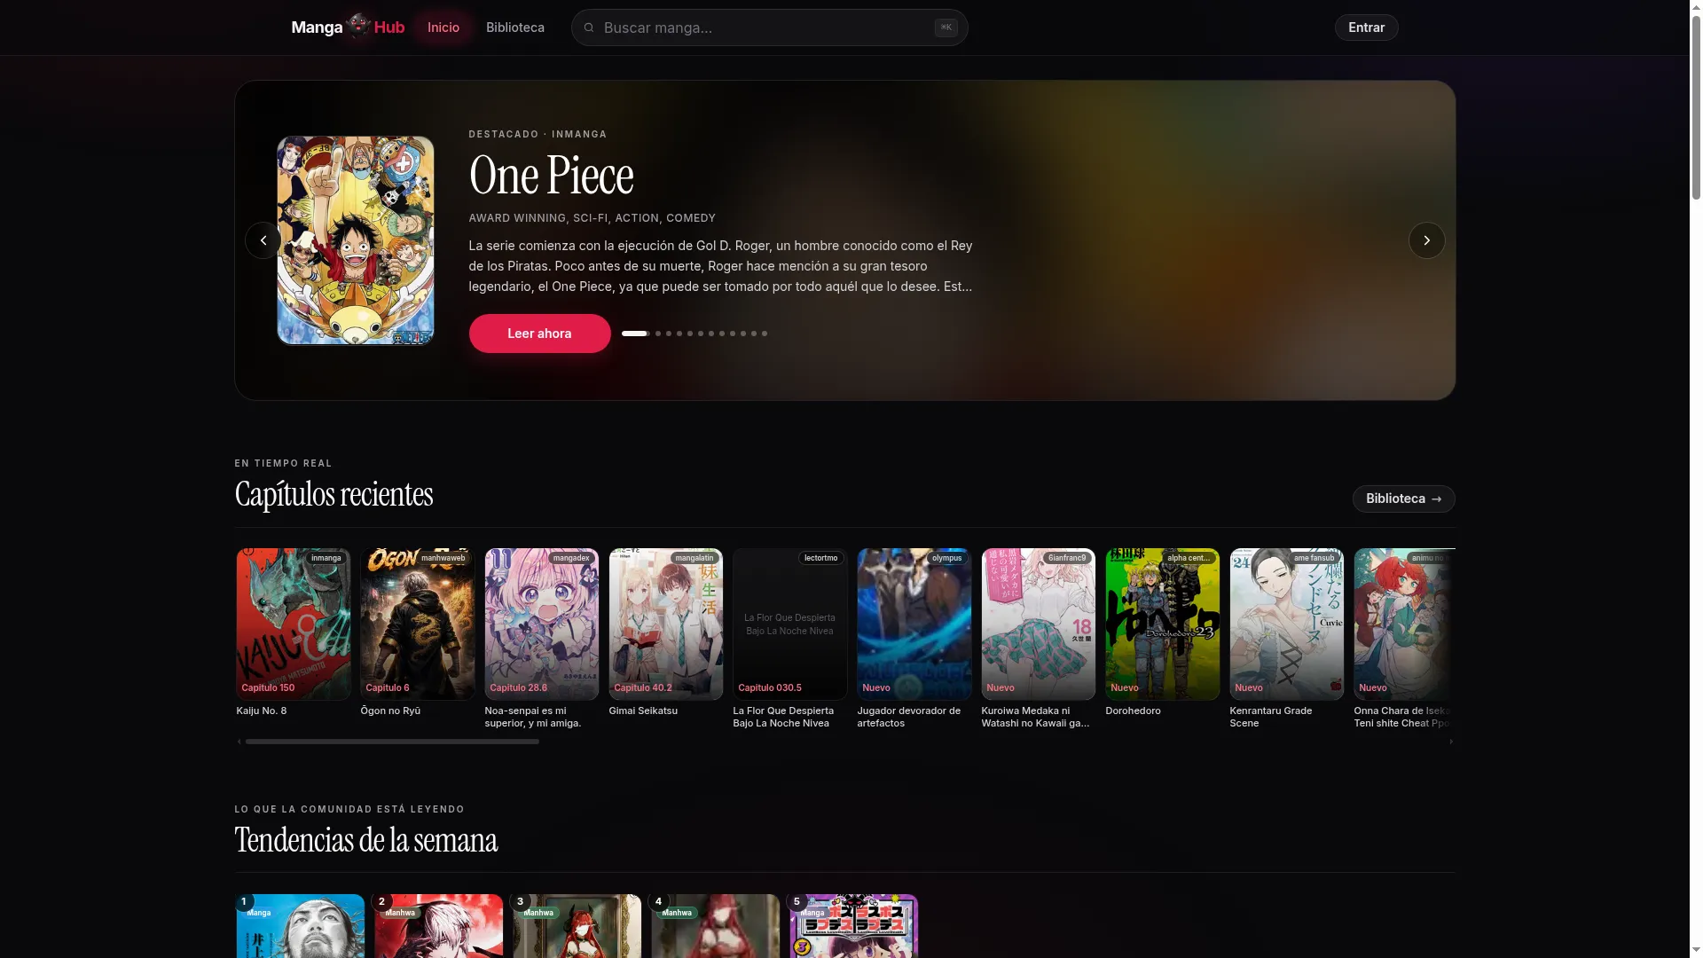1703x958 pixels.
Task: Click the MangaHub logo icon
Action: pyautogui.click(x=358, y=26)
